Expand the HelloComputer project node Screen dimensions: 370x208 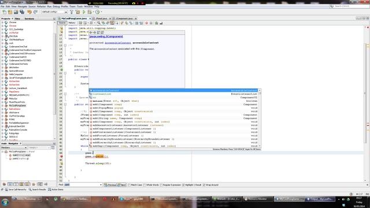click(x=2, y=75)
